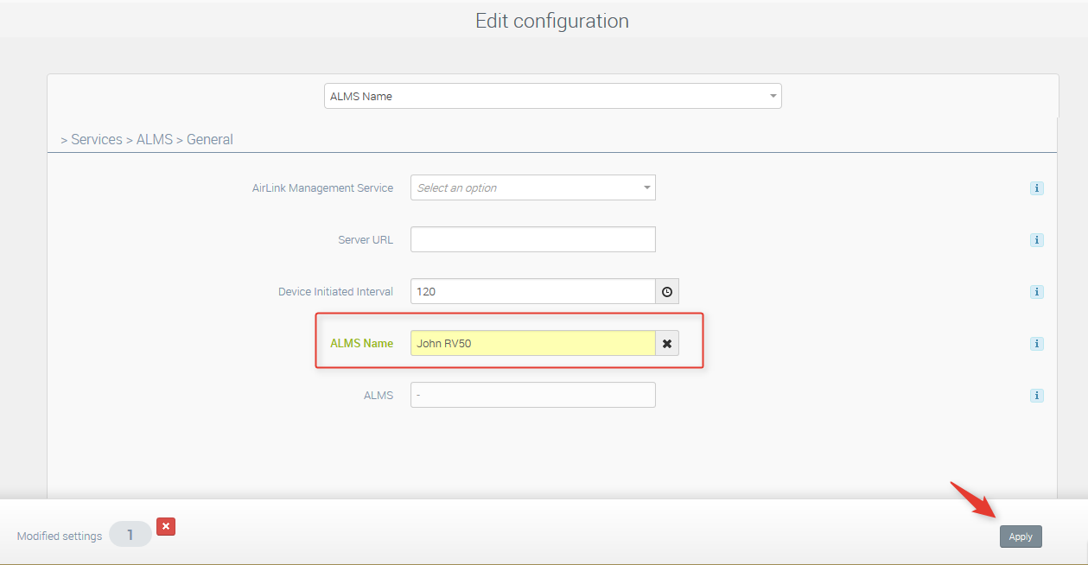The width and height of the screenshot is (1088, 565).
Task: Expand the AirLink Management Service dropdown
Action: pyautogui.click(x=532, y=187)
